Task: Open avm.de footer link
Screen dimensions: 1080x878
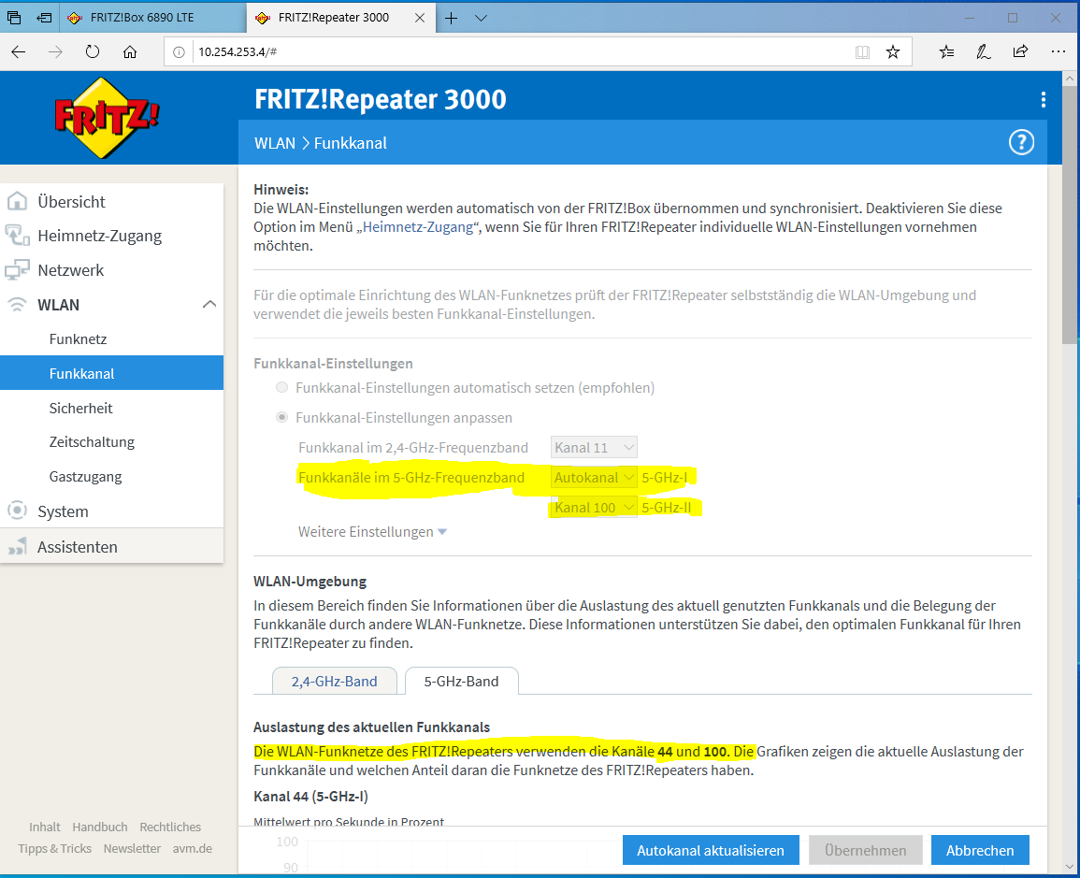Action: 193,848
